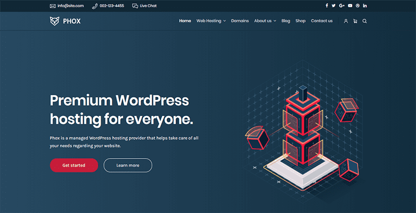This screenshot has height=213, width=416.
Task: Open the Dribbble social icon
Action: 358,6
